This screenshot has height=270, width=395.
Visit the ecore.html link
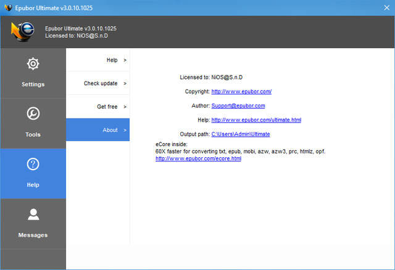click(198, 158)
